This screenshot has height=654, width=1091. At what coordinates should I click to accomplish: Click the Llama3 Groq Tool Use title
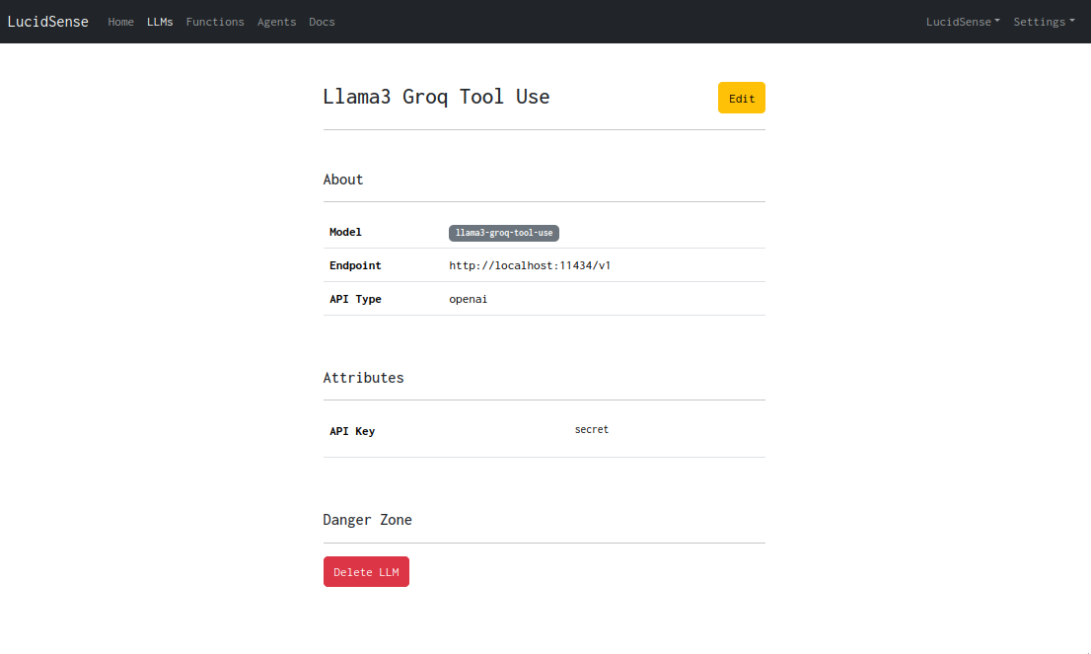click(436, 97)
